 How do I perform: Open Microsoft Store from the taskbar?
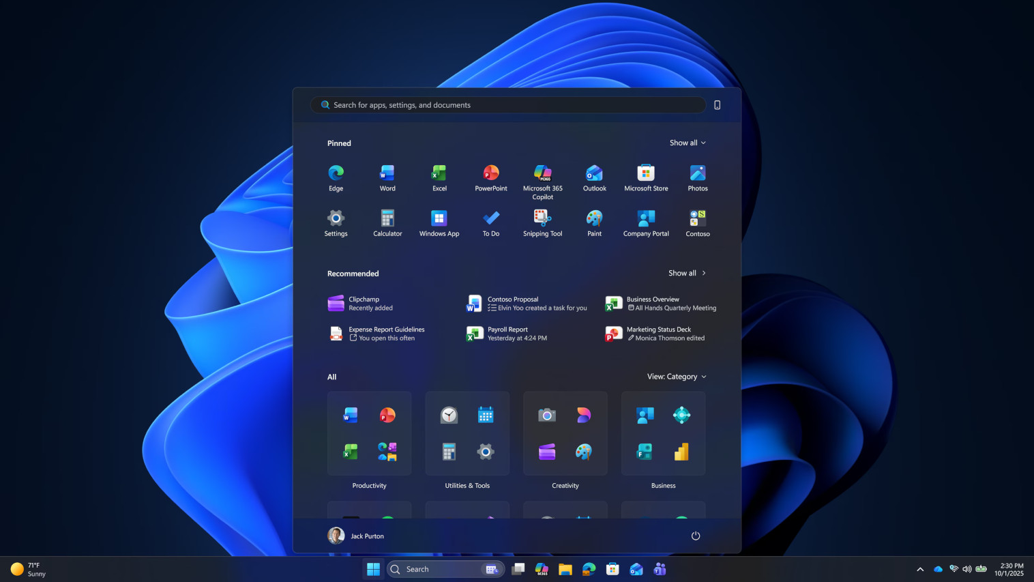click(612, 569)
